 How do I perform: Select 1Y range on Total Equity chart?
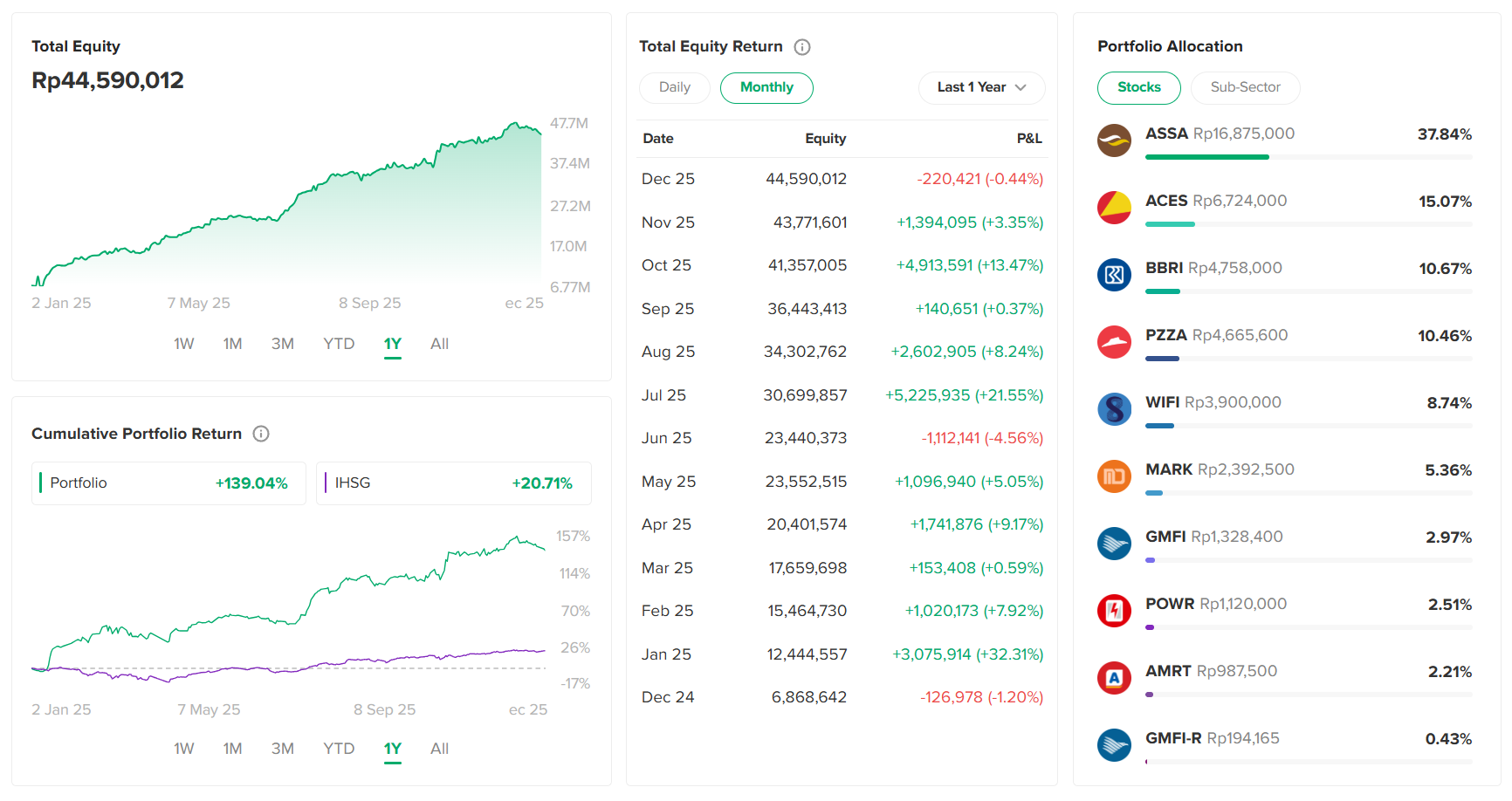point(393,344)
